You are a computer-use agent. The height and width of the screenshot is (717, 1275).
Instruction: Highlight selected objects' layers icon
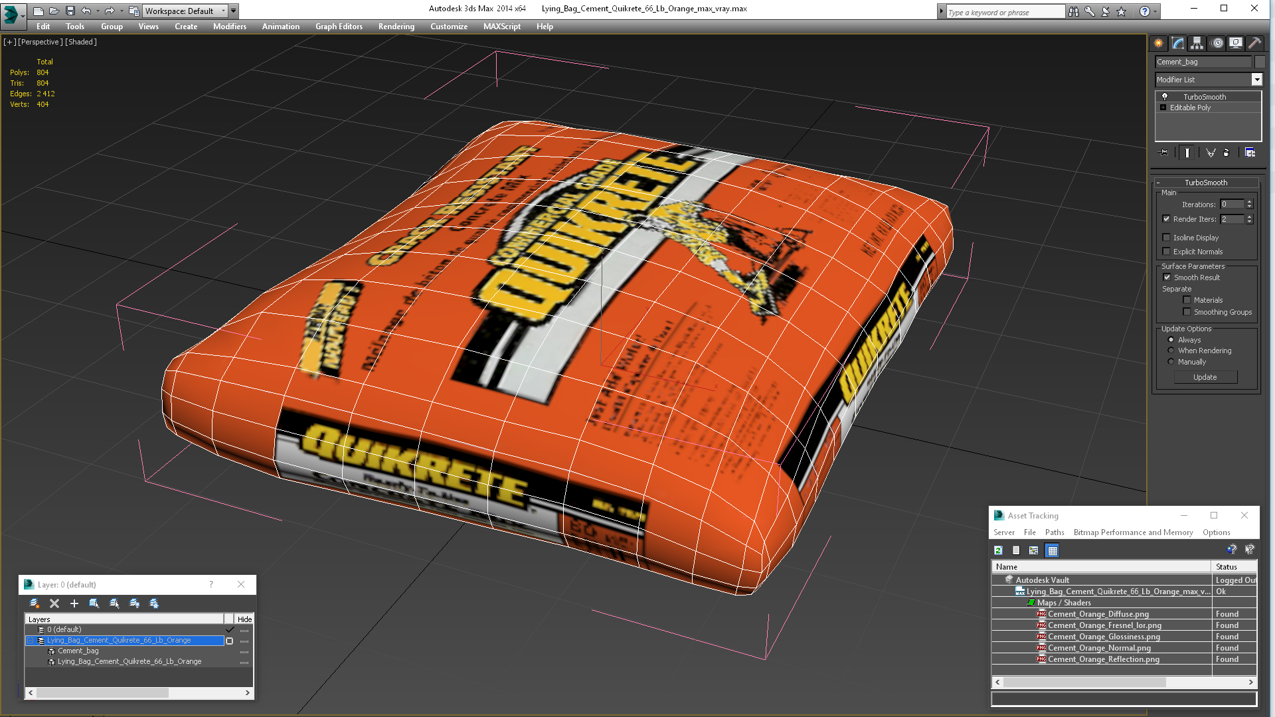[x=114, y=603]
